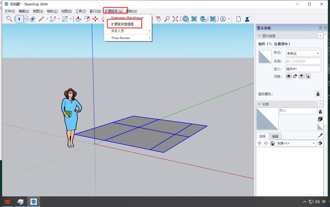Open the 文件(F) menu
The width and height of the screenshot is (330, 207).
[x=10, y=11]
